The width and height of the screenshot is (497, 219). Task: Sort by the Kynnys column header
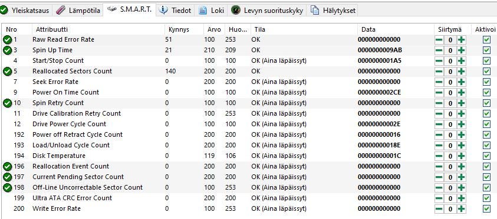pos(184,29)
